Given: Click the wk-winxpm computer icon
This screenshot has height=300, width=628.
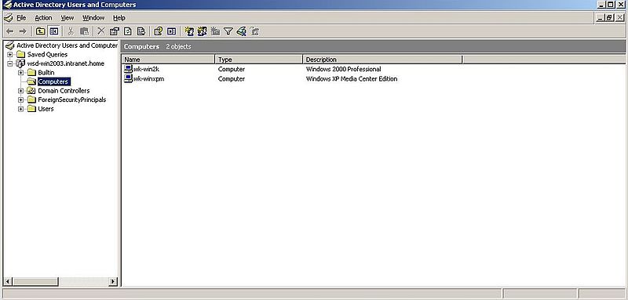Looking at the screenshot, I should (x=128, y=78).
